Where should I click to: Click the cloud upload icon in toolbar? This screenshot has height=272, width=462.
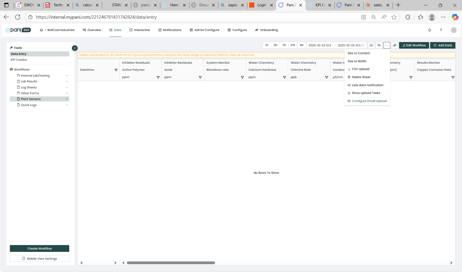pyautogui.click(x=371, y=45)
